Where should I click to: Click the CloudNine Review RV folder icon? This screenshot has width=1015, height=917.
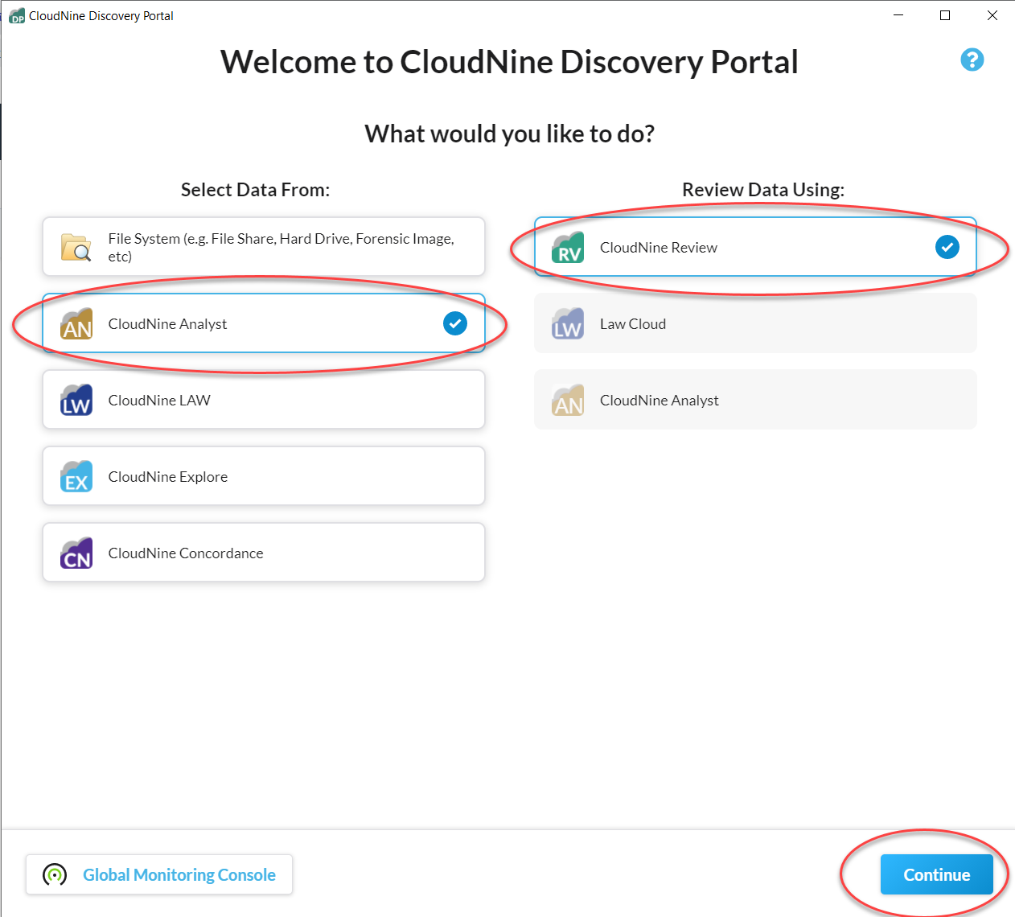(568, 247)
